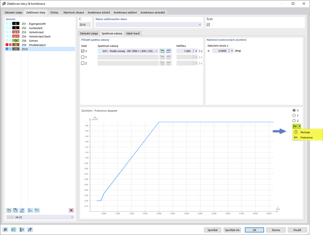Click the Spočítat button
Image resolution: width=323 pixels, height=235 pixels.
(212, 230)
